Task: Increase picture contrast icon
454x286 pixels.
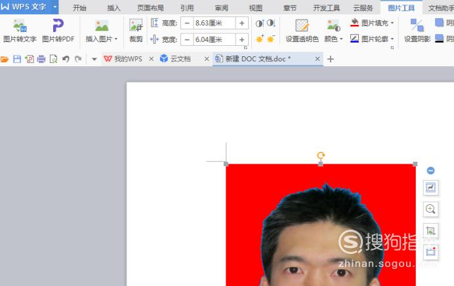Action: (260, 23)
